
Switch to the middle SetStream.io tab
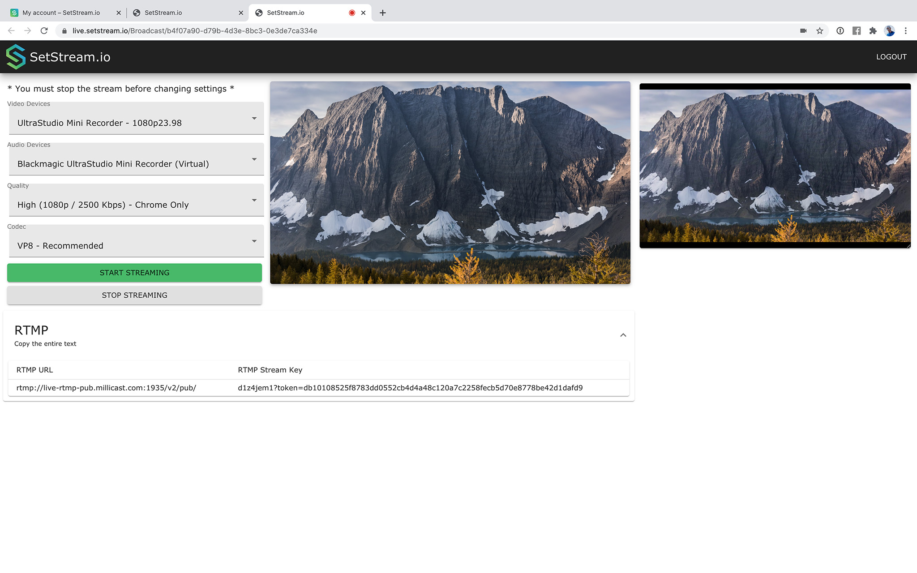click(x=187, y=13)
